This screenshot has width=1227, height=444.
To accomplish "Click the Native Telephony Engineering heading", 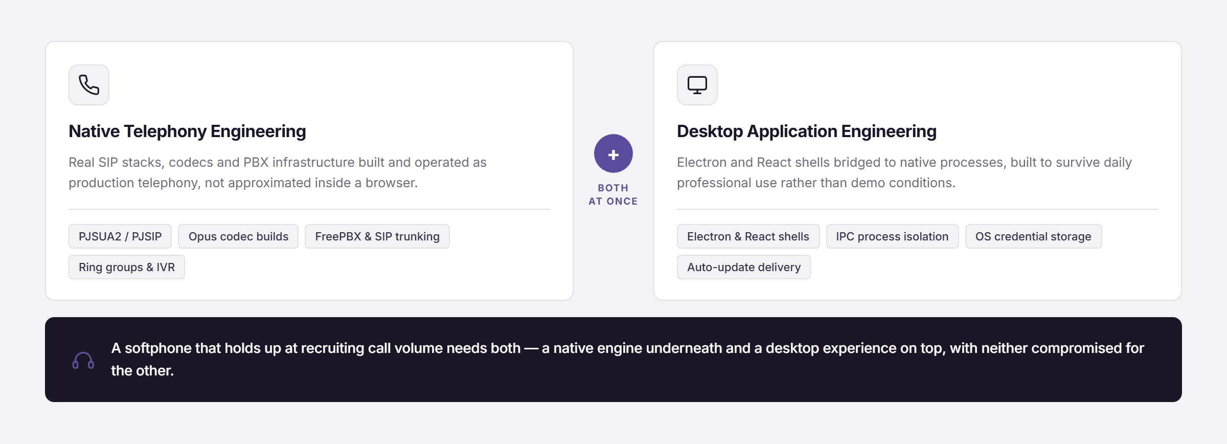I will point(187,131).
